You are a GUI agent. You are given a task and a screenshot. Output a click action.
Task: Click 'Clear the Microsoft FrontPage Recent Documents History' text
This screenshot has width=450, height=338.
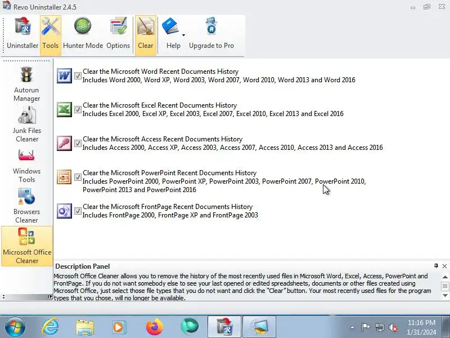[168, 207]
